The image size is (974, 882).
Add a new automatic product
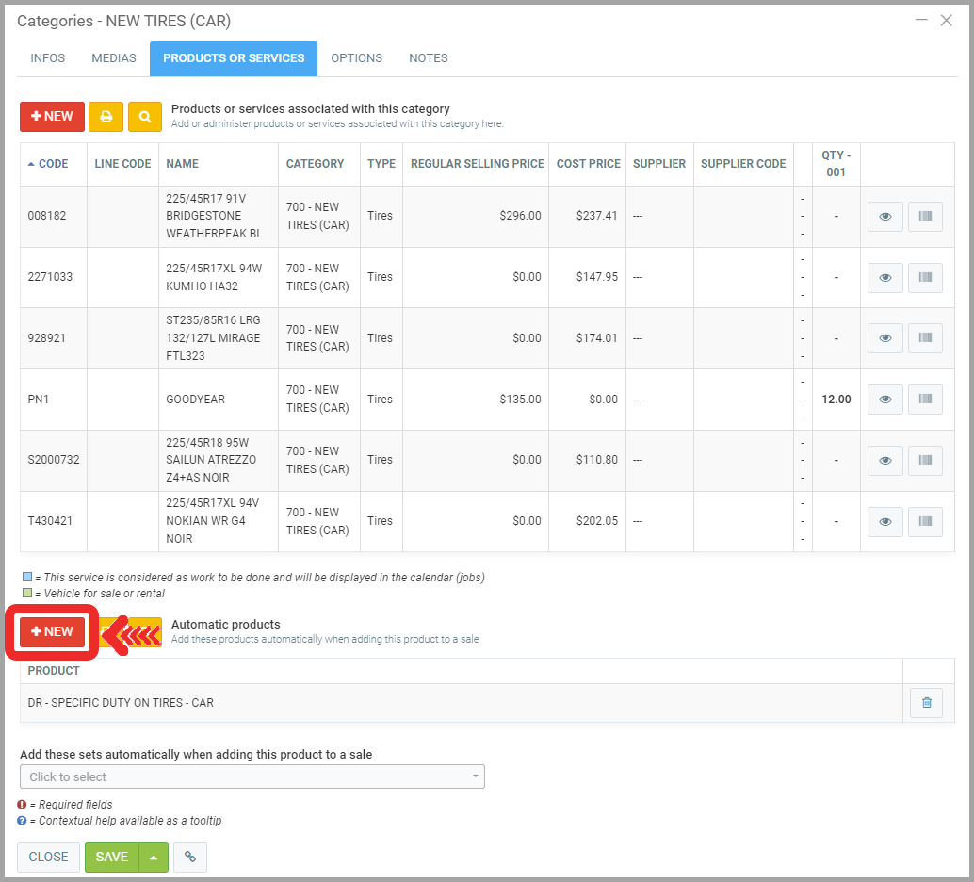coord(52,632)
